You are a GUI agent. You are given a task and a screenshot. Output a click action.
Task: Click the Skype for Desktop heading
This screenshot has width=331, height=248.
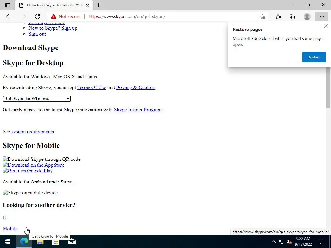coord(33,63)
